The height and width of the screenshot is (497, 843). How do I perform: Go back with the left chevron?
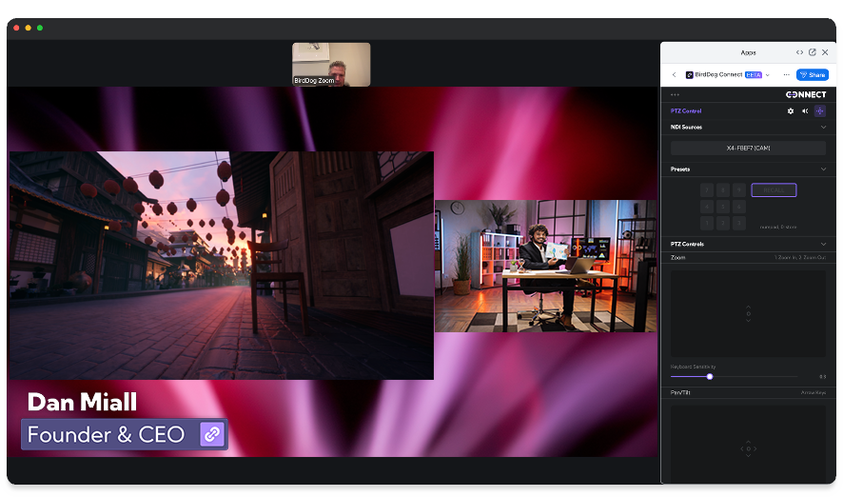tap(675, 75)
